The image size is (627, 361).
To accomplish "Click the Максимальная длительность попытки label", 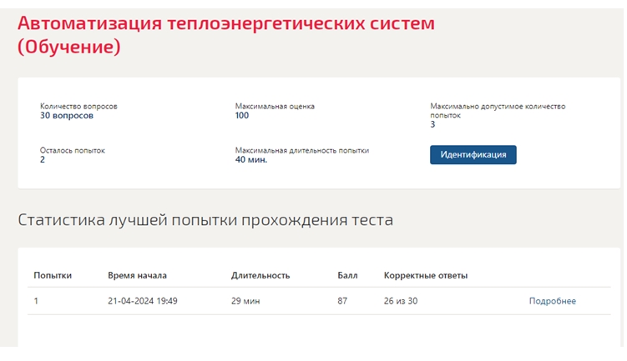I will click(302, 151).
